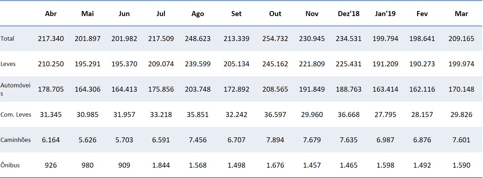Click the Automóveis row label
483x178 pixels.
15,89
